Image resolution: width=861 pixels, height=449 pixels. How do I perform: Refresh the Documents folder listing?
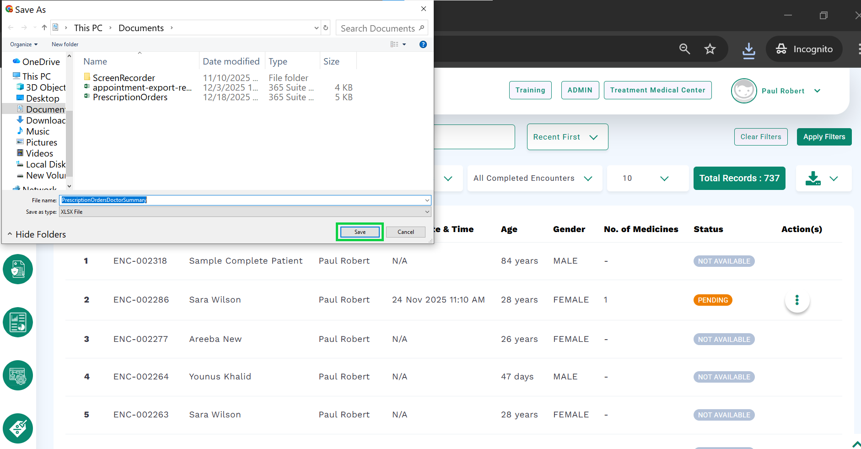click(326, 28)
